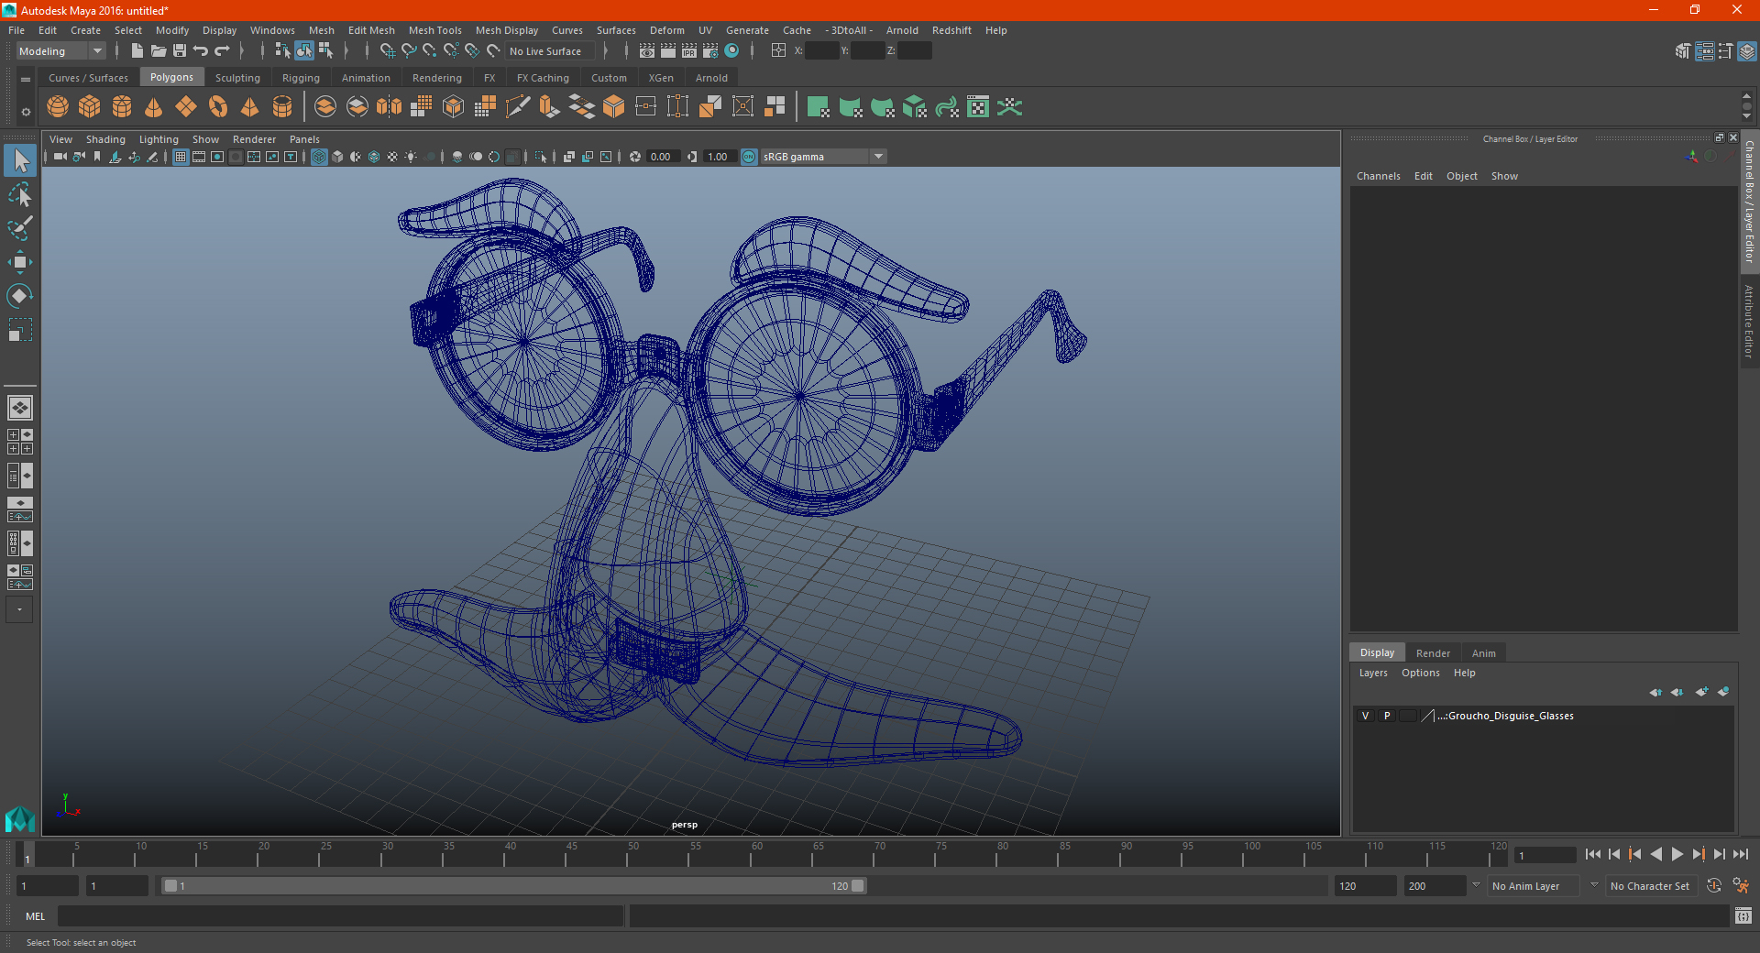Click the New Scene file icon

pos(137,51)
